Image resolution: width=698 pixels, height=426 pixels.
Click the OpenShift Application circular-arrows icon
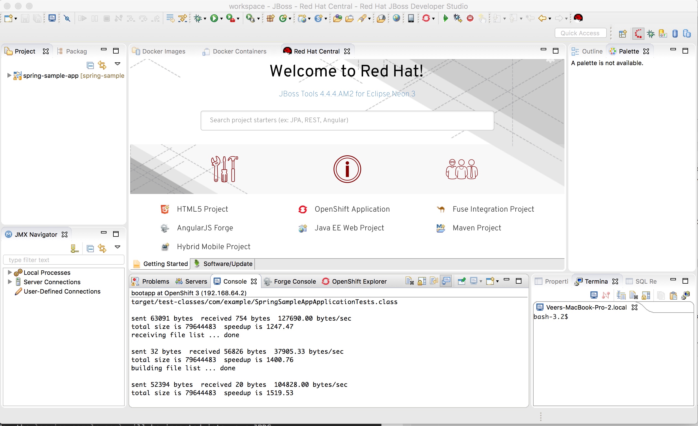click(x=303, y=209)
